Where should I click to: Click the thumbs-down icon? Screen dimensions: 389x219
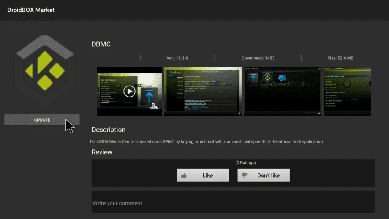[245, 175]
